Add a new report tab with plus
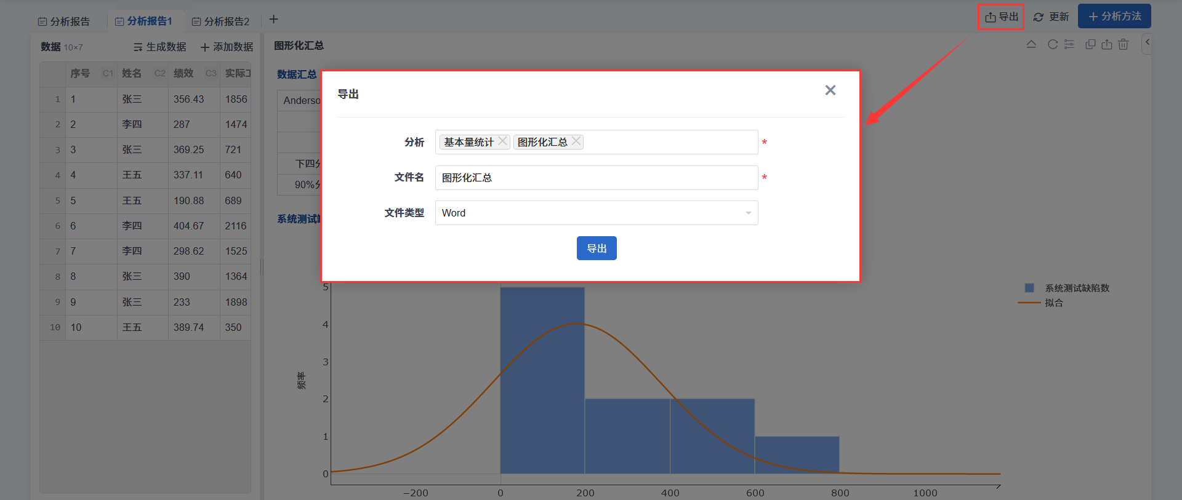This screenshot has height=500, width=1182. pos(274,20)
